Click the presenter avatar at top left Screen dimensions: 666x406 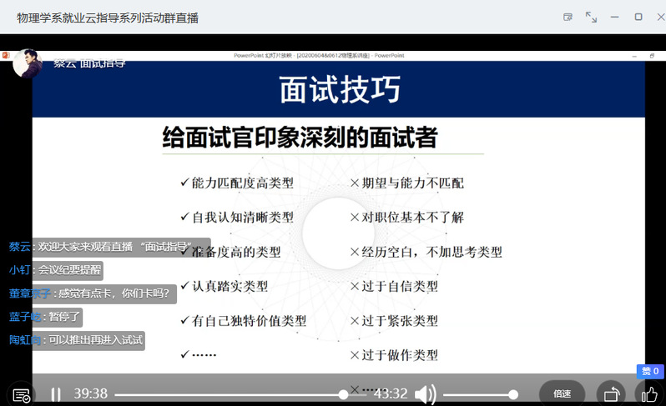point(27,64)
